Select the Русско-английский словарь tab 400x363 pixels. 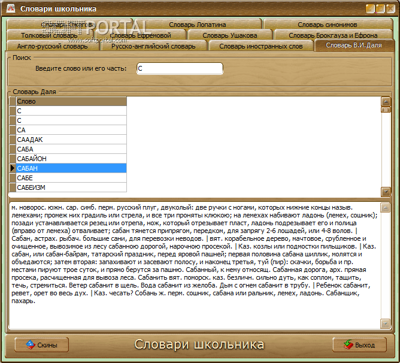(x=153, y=46)
